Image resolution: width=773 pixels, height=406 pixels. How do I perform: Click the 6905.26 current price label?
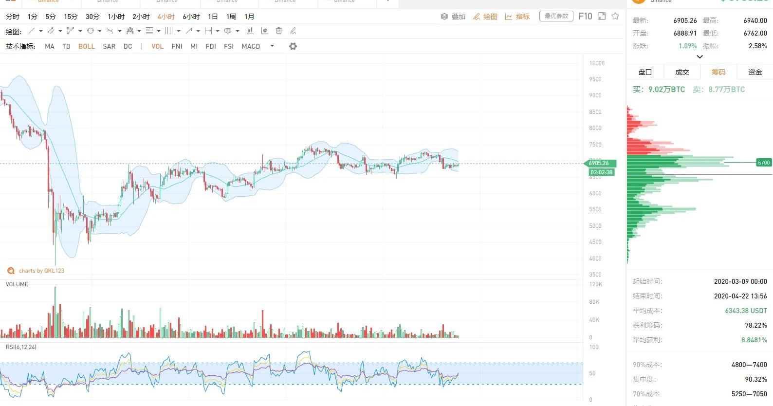(x=600, y=163)
